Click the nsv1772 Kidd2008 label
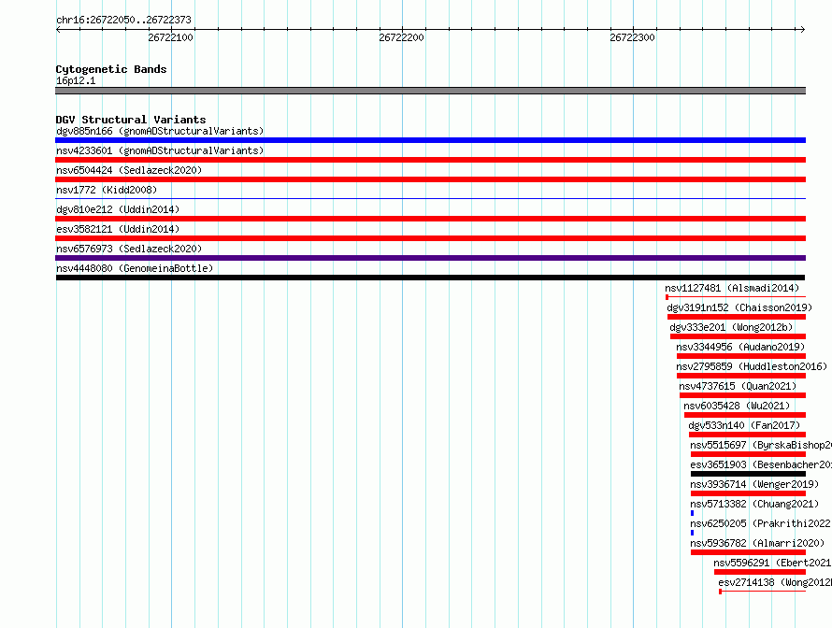Image resolution: width=832 pixels, height=628 pixels. pyautogui.click(x=107, y=190)
